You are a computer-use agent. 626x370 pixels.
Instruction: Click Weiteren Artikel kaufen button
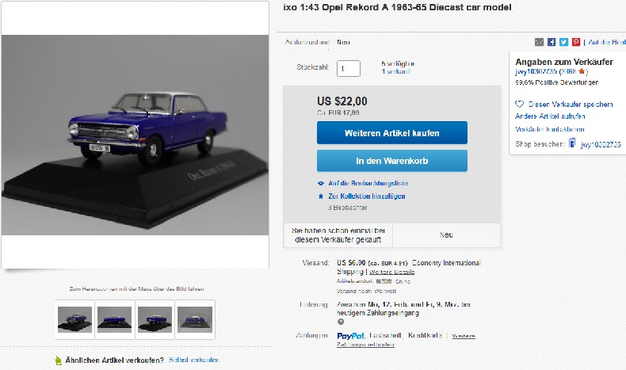392,133
